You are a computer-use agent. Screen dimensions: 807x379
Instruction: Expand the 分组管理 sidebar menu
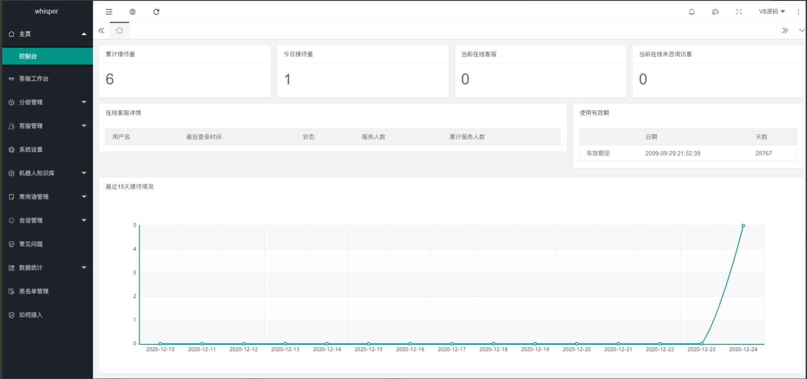tap(47, 102)
